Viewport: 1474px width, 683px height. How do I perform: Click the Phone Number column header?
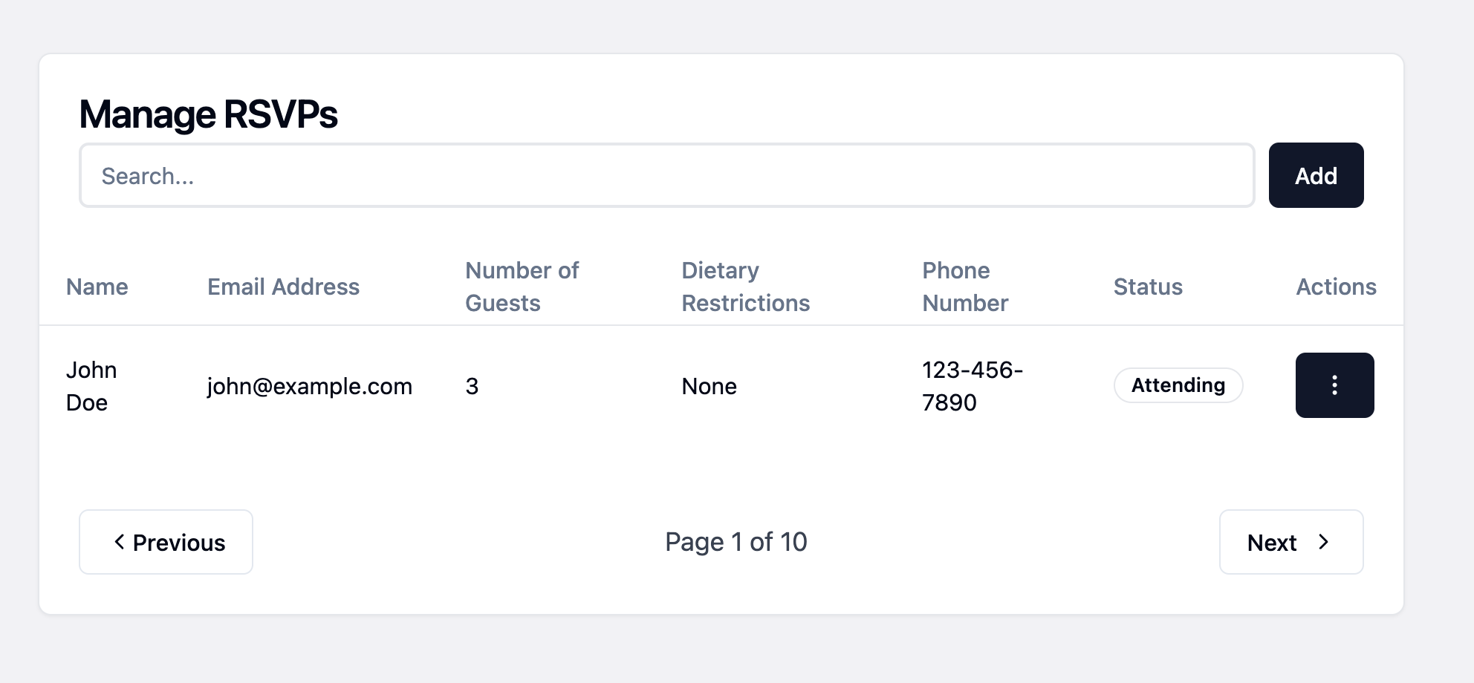pyautogui.click(x=964, y=287)
